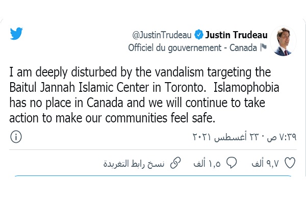Click the reply speech bubble icon
Screen dimensions: 306x204
(232, 163)
